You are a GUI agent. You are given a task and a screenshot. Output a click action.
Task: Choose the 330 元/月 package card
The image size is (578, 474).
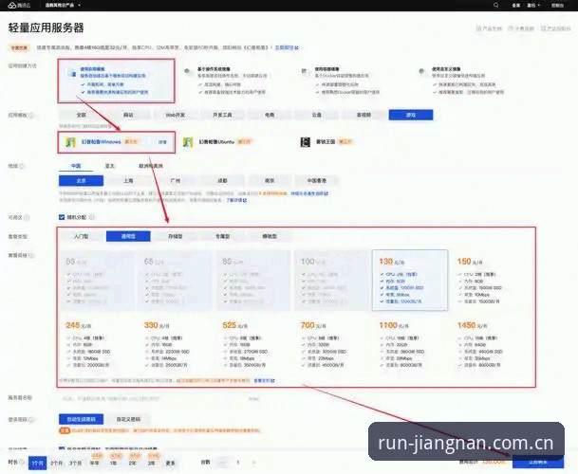[176, 345]
